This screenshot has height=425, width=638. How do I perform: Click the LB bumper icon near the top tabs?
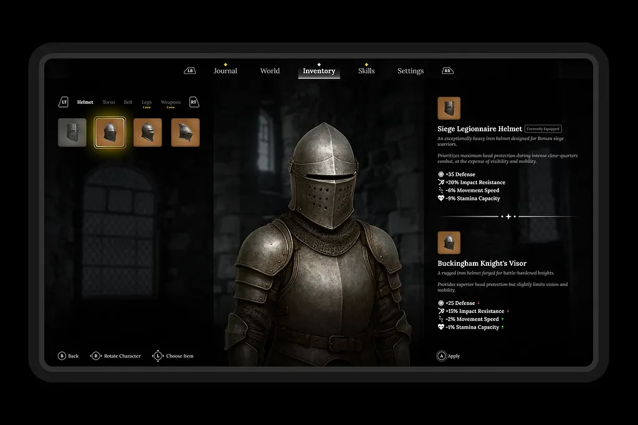pos(188,70)
